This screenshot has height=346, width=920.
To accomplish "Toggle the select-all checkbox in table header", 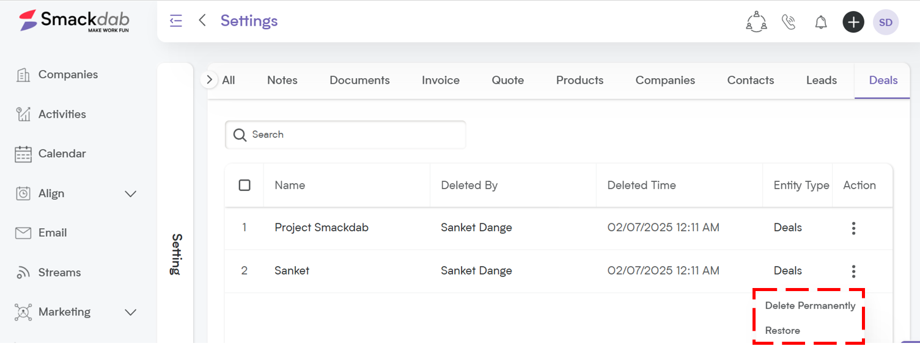I will coord(245,185).
